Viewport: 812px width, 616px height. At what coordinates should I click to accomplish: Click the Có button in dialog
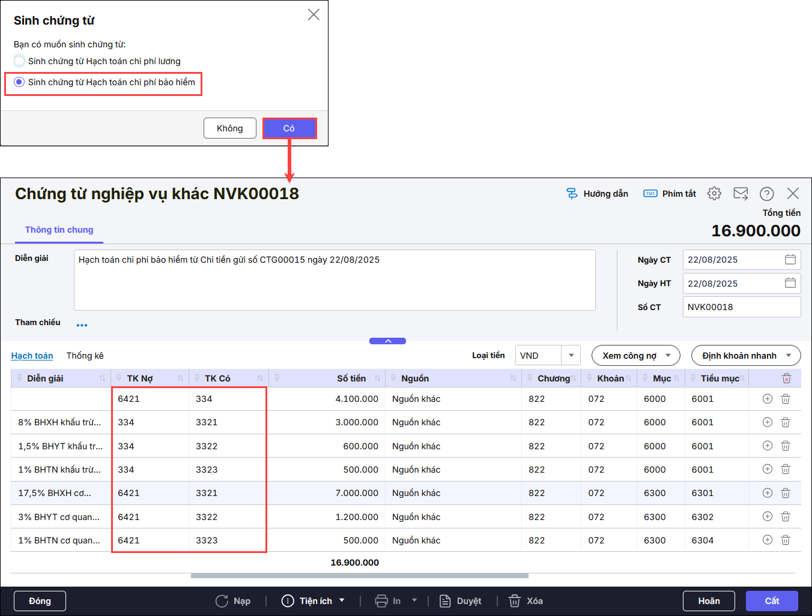pos(289,128)
